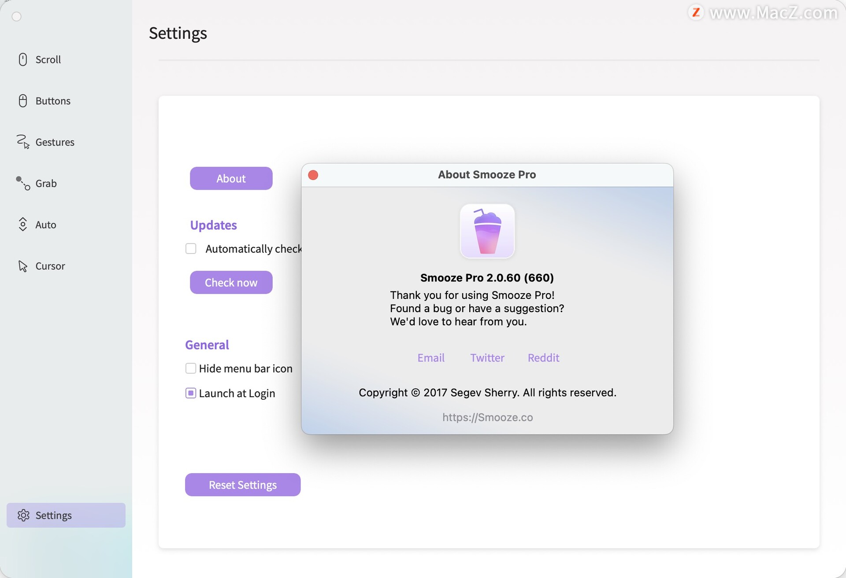Click the Scroll mouse icon in sidebar
The image size is (846, 578).
[23, 59]
